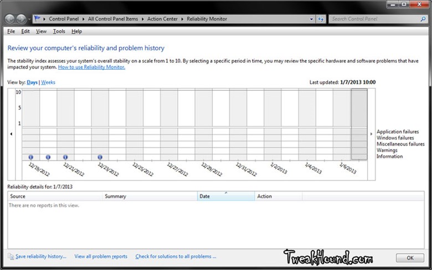The image size is (432, 270).
Task: Open View all problem reports
Action: 101,257
